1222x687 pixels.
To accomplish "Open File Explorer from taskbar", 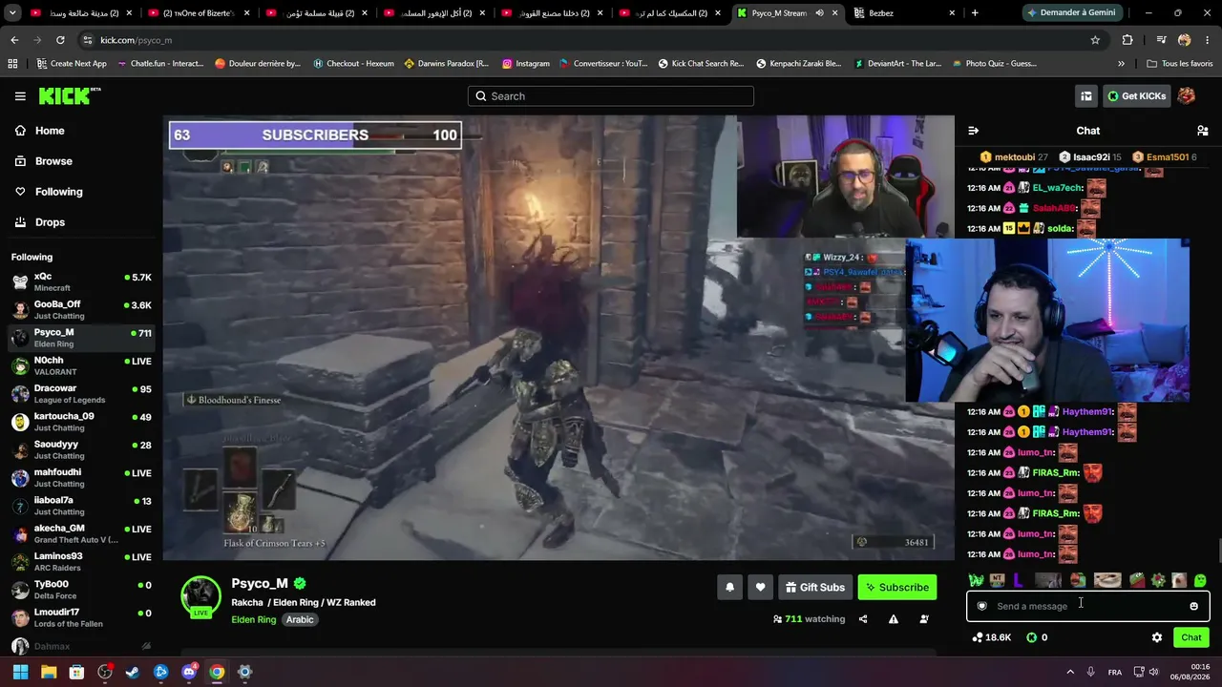I will point(49,672).
